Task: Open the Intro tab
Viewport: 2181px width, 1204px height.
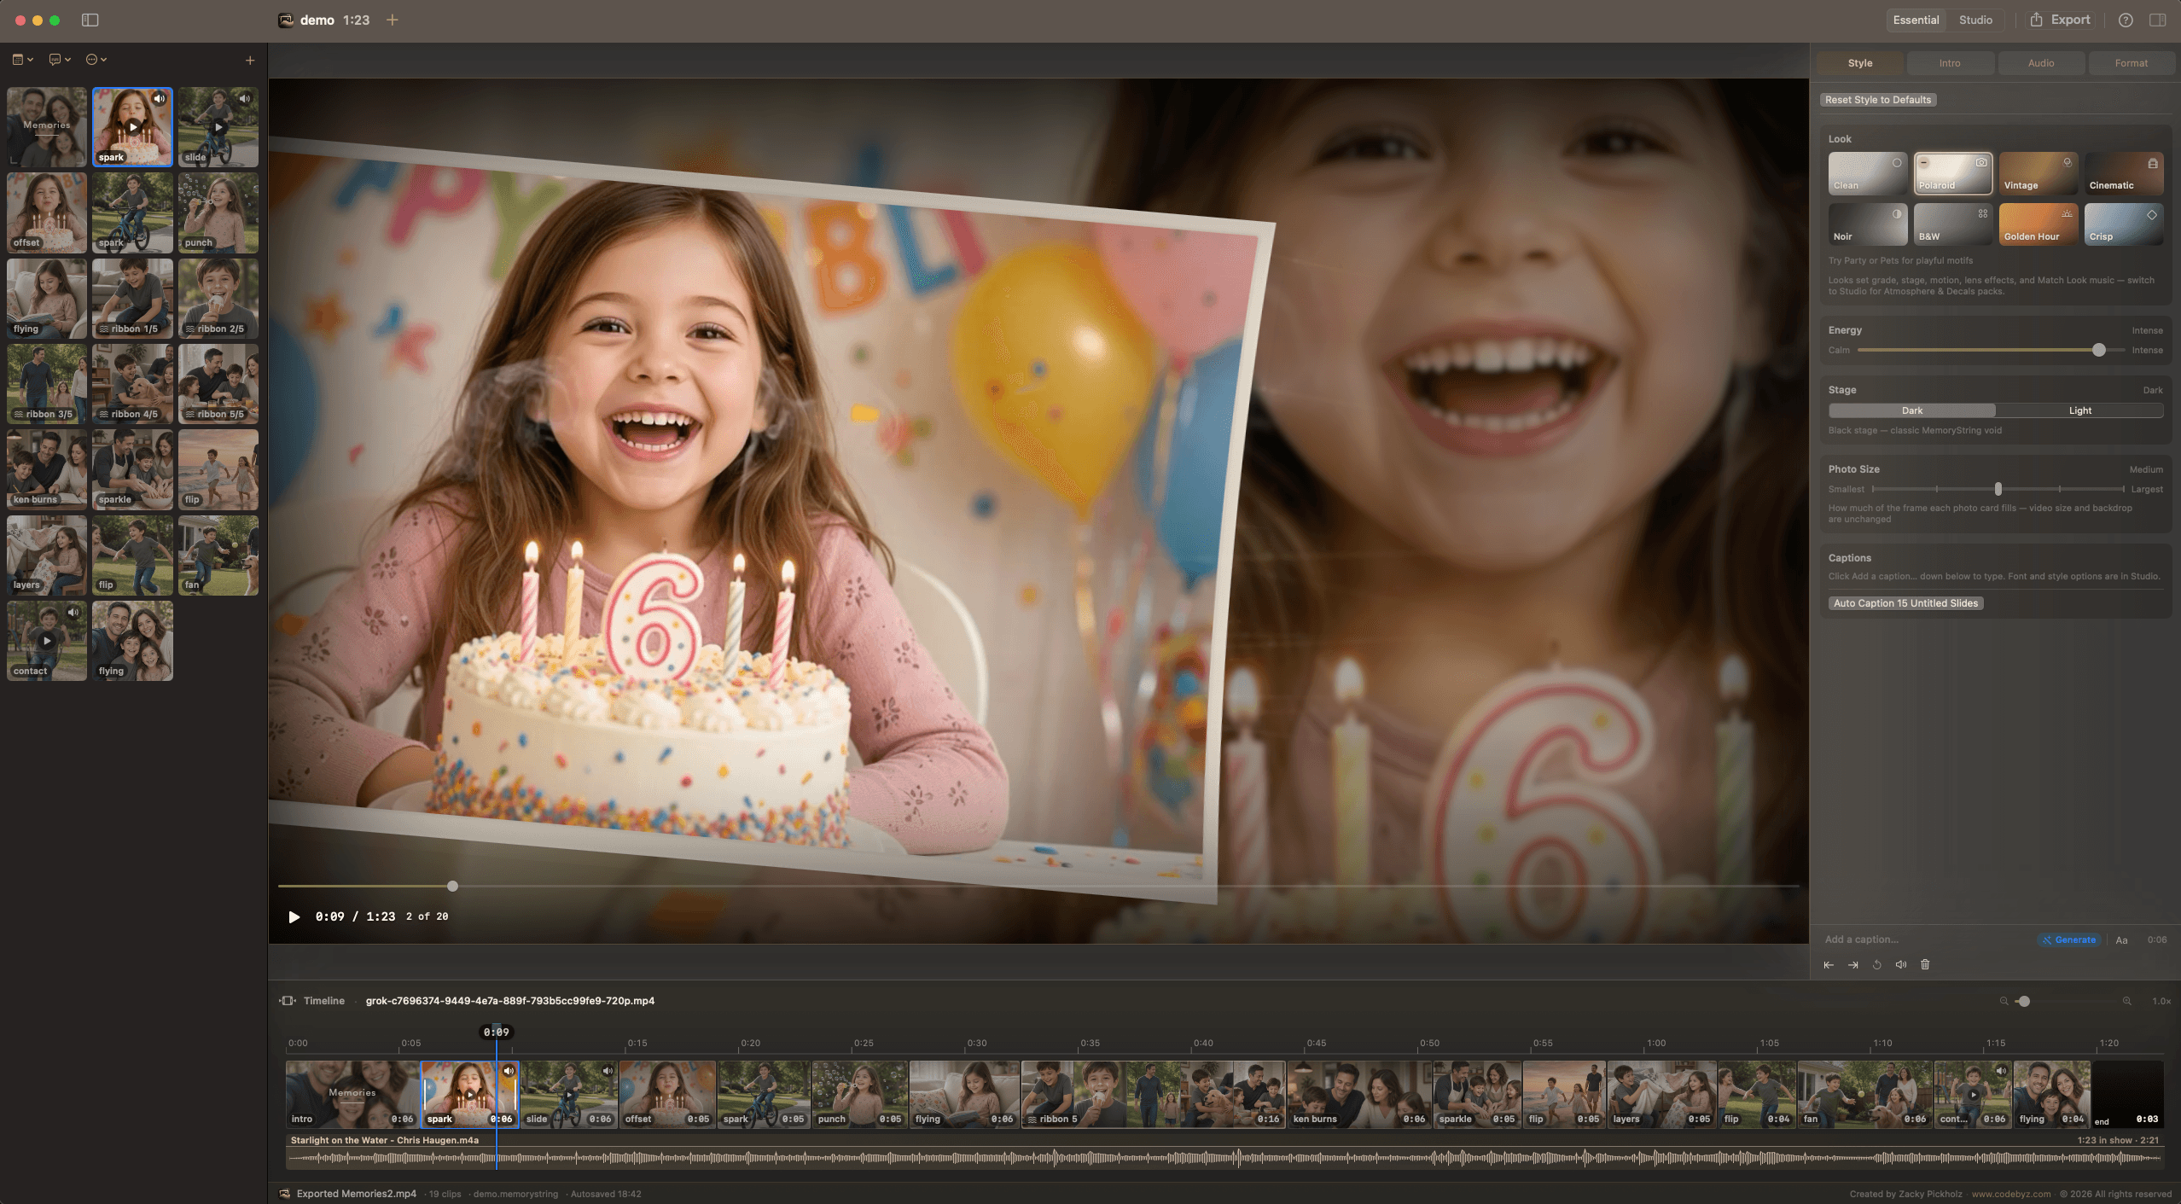Action: coord(1950,64)
